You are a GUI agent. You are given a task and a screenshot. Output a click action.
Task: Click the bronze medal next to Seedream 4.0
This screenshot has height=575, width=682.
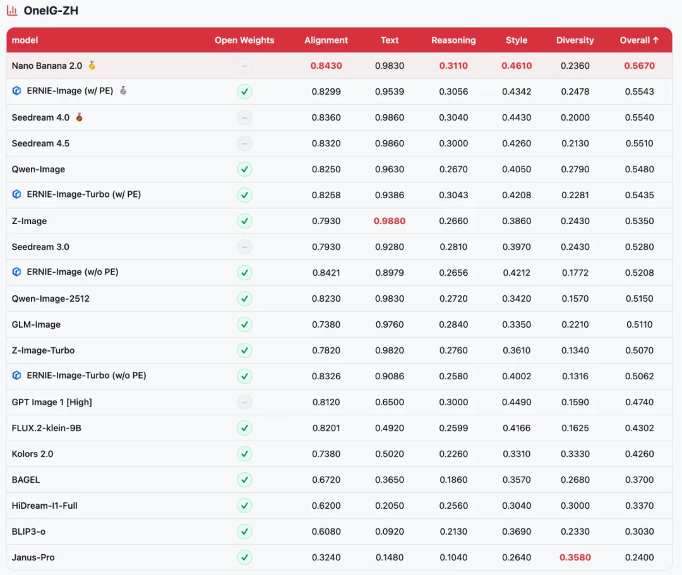[80, 117]
